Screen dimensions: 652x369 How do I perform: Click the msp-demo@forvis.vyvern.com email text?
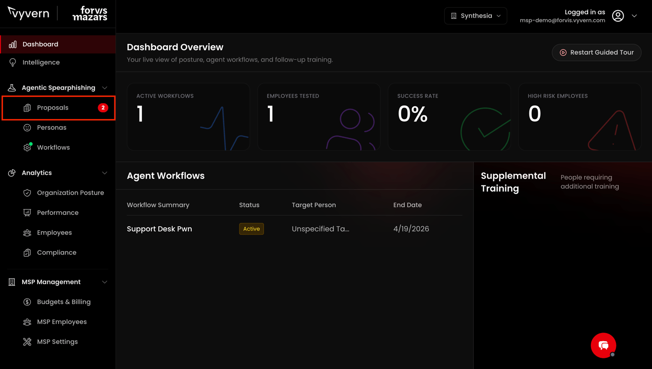coord(563,21)
